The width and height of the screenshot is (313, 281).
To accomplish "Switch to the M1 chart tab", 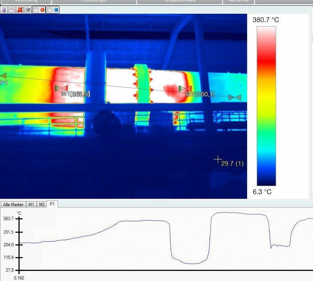I will [x=32, y=204].
